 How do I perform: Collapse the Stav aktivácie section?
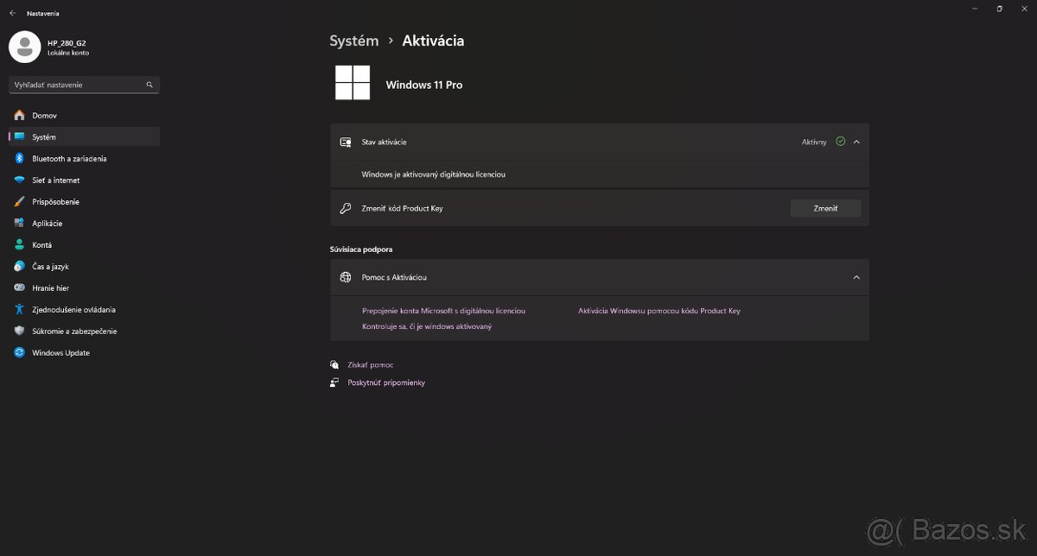point(856,142)
